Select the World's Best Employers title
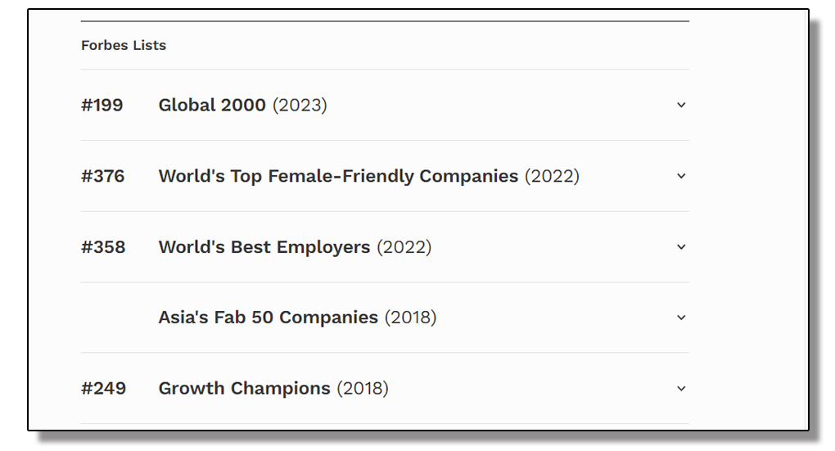 [264, 247]
